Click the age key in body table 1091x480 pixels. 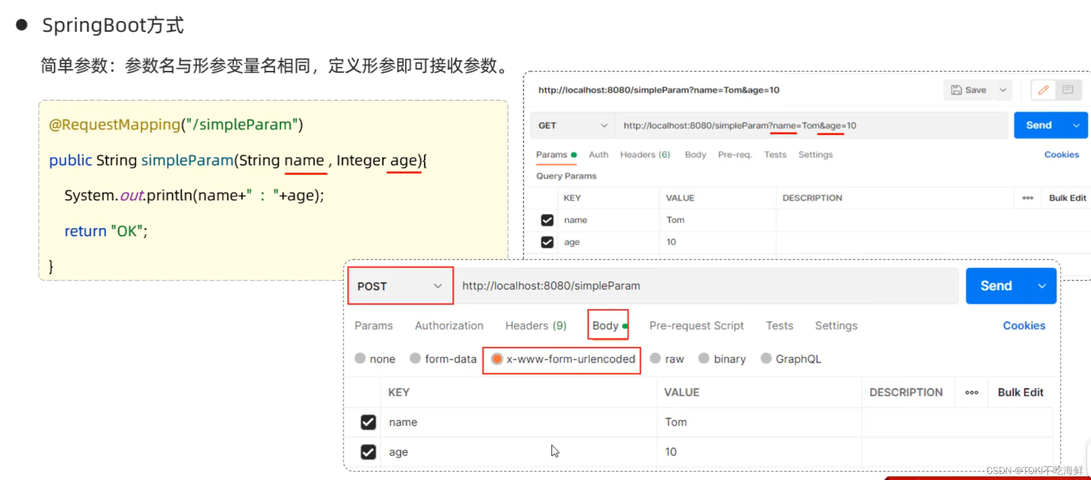click(398, 452)
